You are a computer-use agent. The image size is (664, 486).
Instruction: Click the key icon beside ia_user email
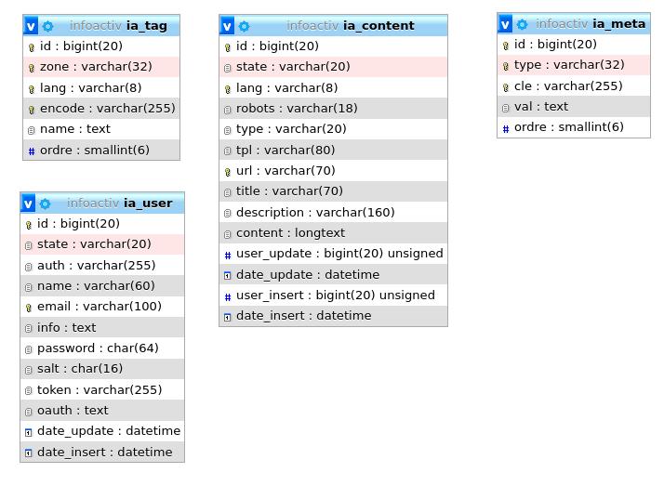(x=28, y=308)
